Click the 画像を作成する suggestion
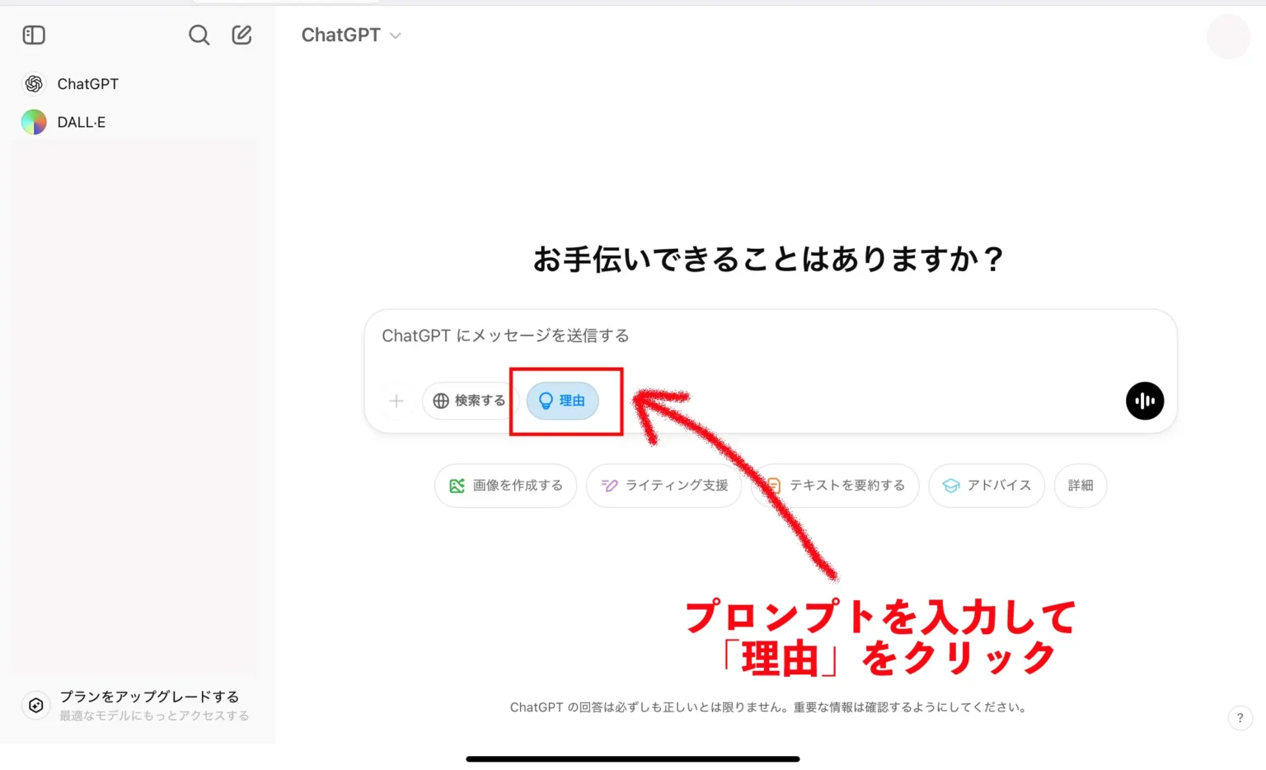 point(505,486)
